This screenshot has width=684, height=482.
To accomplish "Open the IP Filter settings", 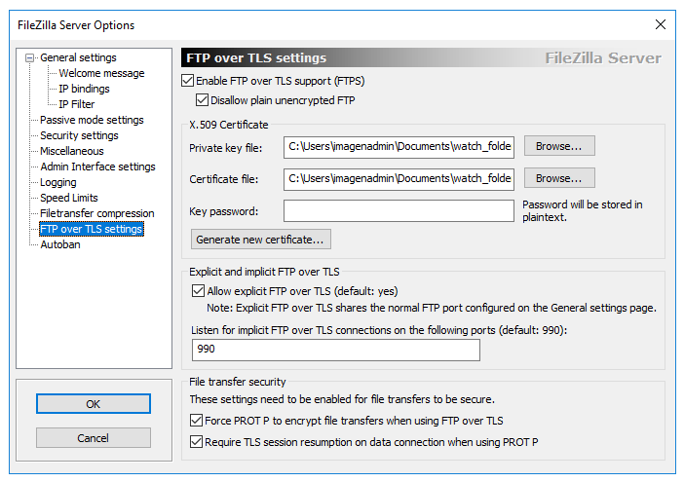I will click(x=77, y=104).
